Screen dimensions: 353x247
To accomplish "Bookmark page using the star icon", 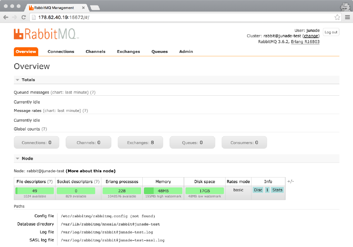I will coord(337,17).
